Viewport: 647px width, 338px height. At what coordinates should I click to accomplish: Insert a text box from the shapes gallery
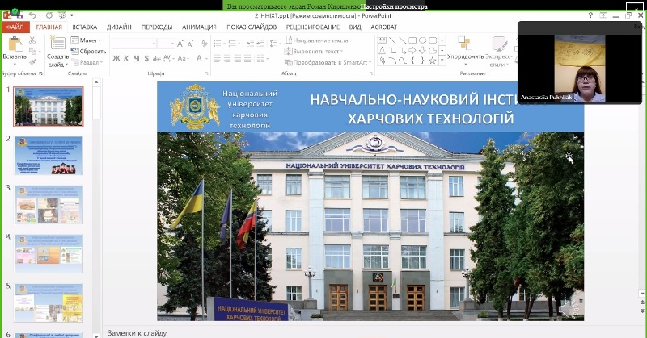[x=382, y=40]
